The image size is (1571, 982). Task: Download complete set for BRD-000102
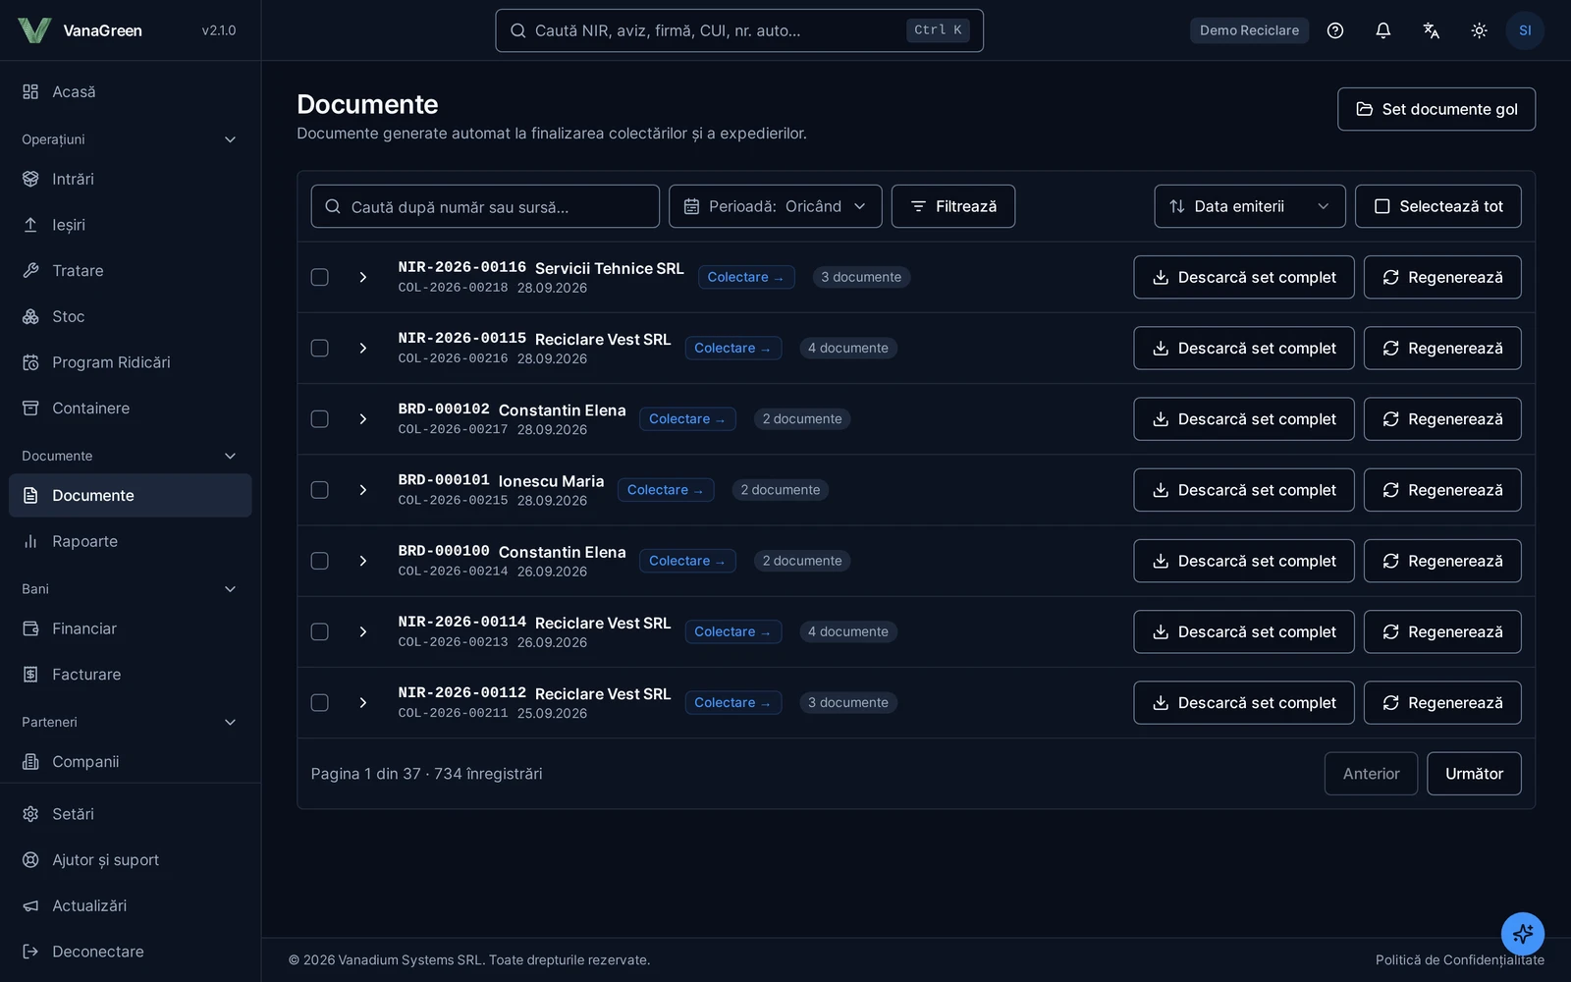1243,419
